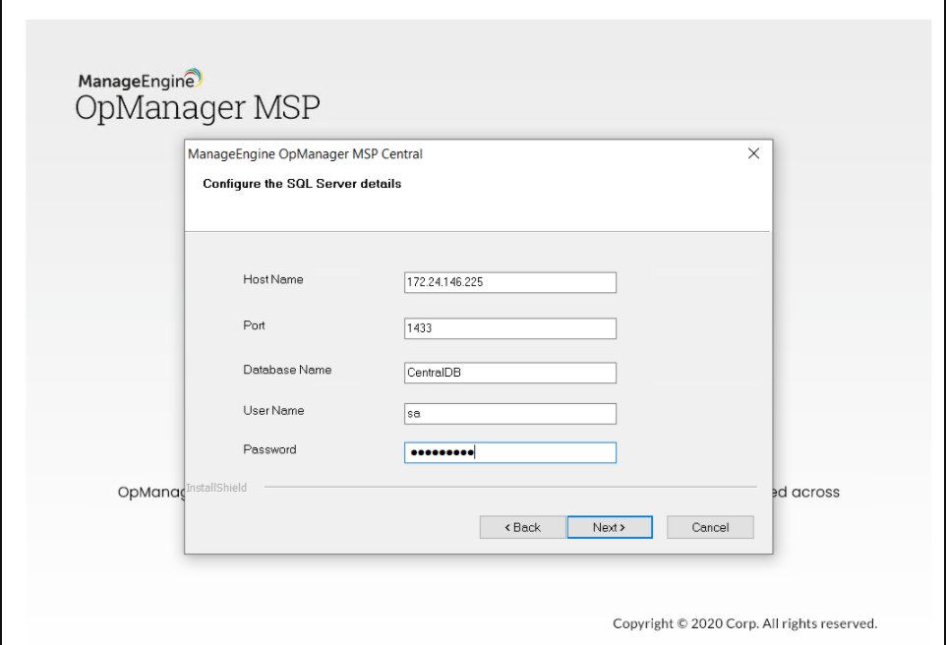Click the Host Name input field
Viewport: 946px width, 645px height.
pyautogui.click(x=509, y=282)
